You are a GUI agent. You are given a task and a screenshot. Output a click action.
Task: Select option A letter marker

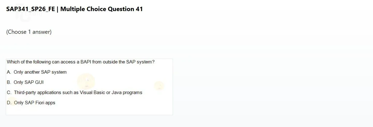coord(9,72)
